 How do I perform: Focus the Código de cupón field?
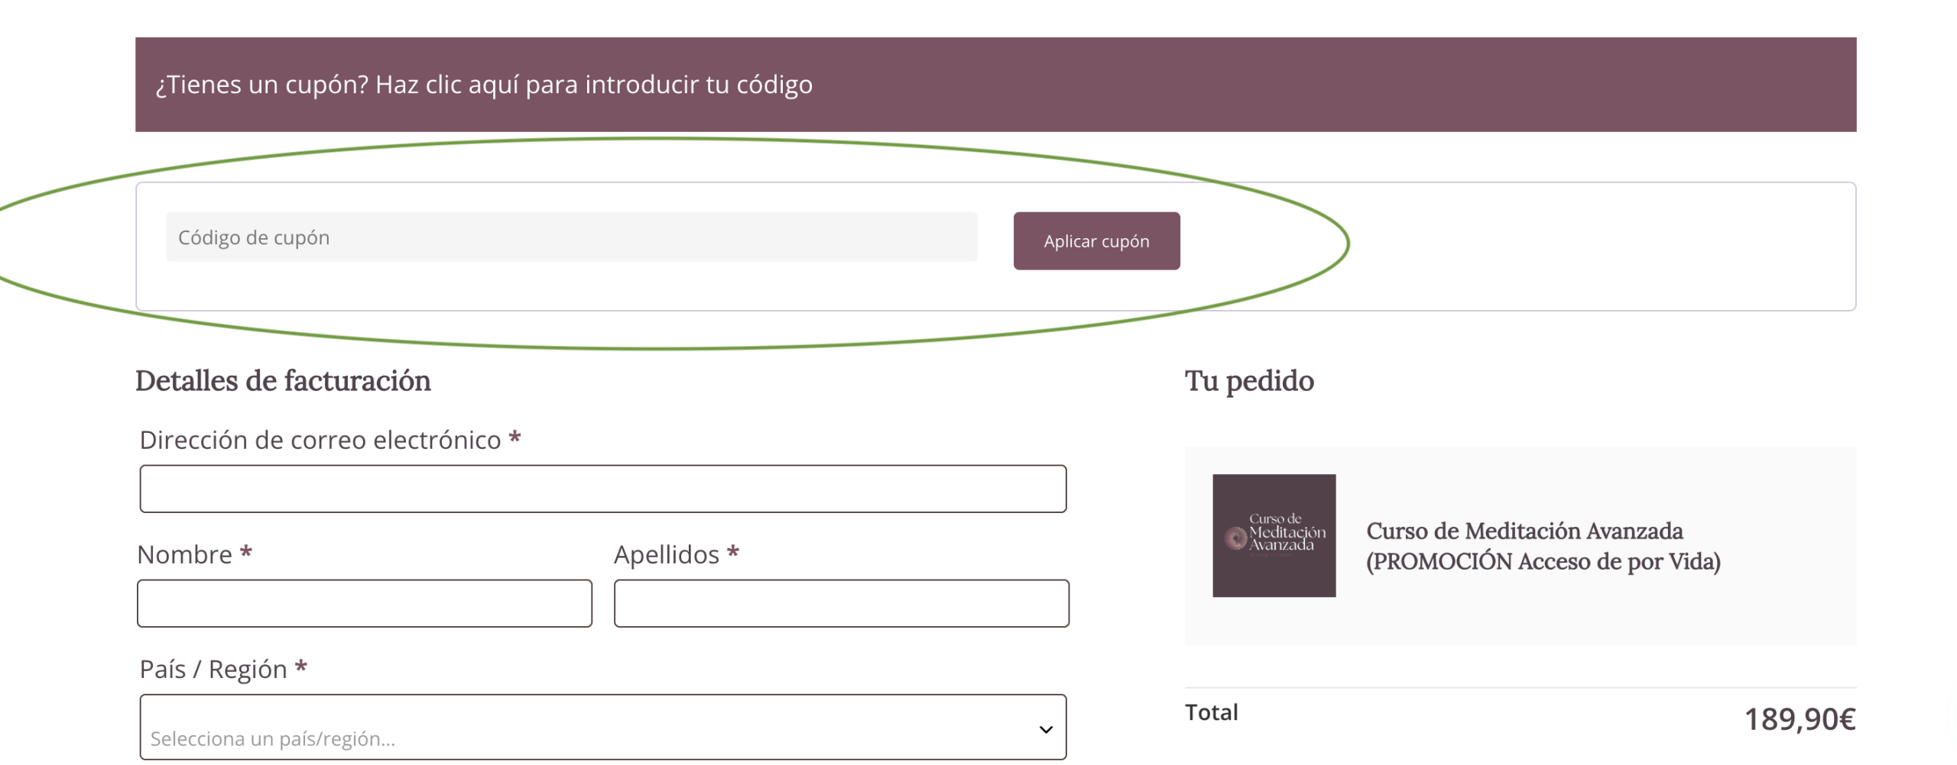(570, 237)
